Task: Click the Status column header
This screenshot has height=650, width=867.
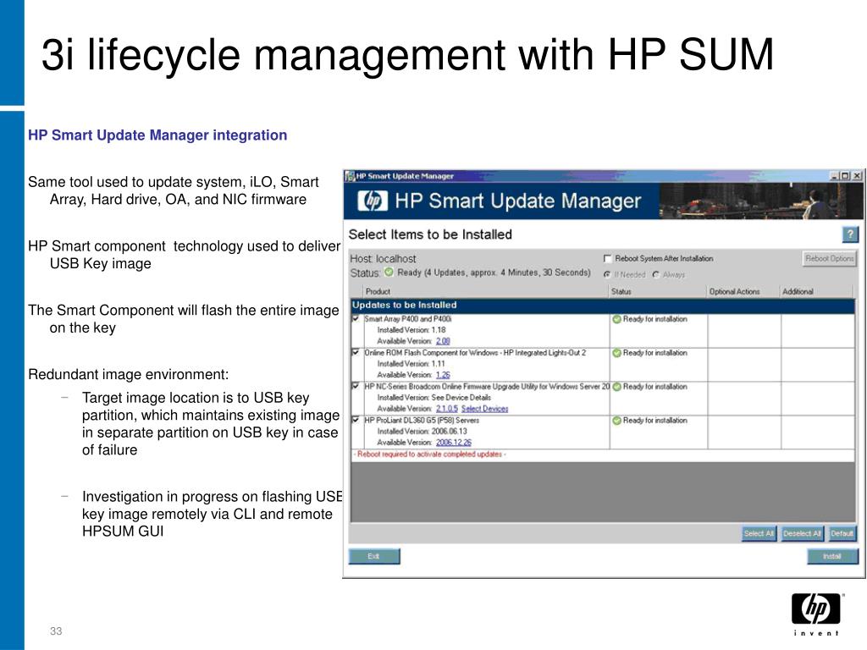Action: (x=658, y=291)
